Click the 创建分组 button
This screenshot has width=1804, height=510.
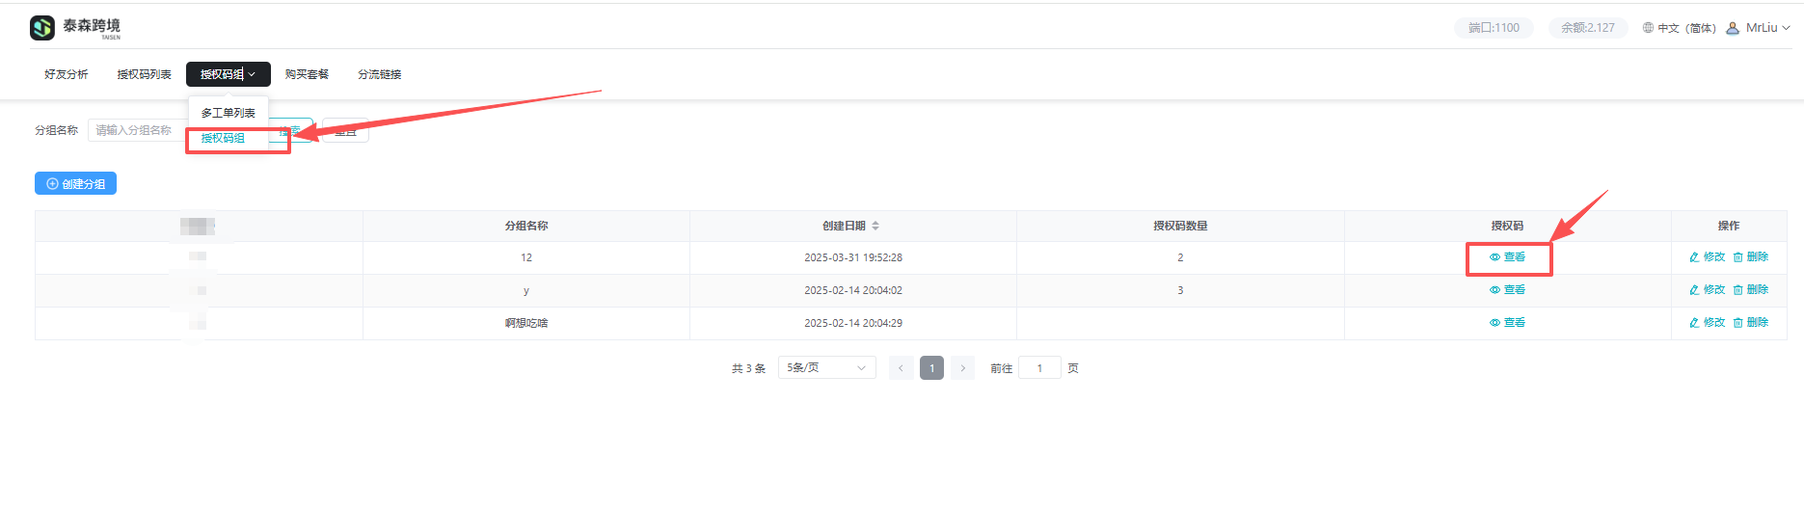coord(76,184)
